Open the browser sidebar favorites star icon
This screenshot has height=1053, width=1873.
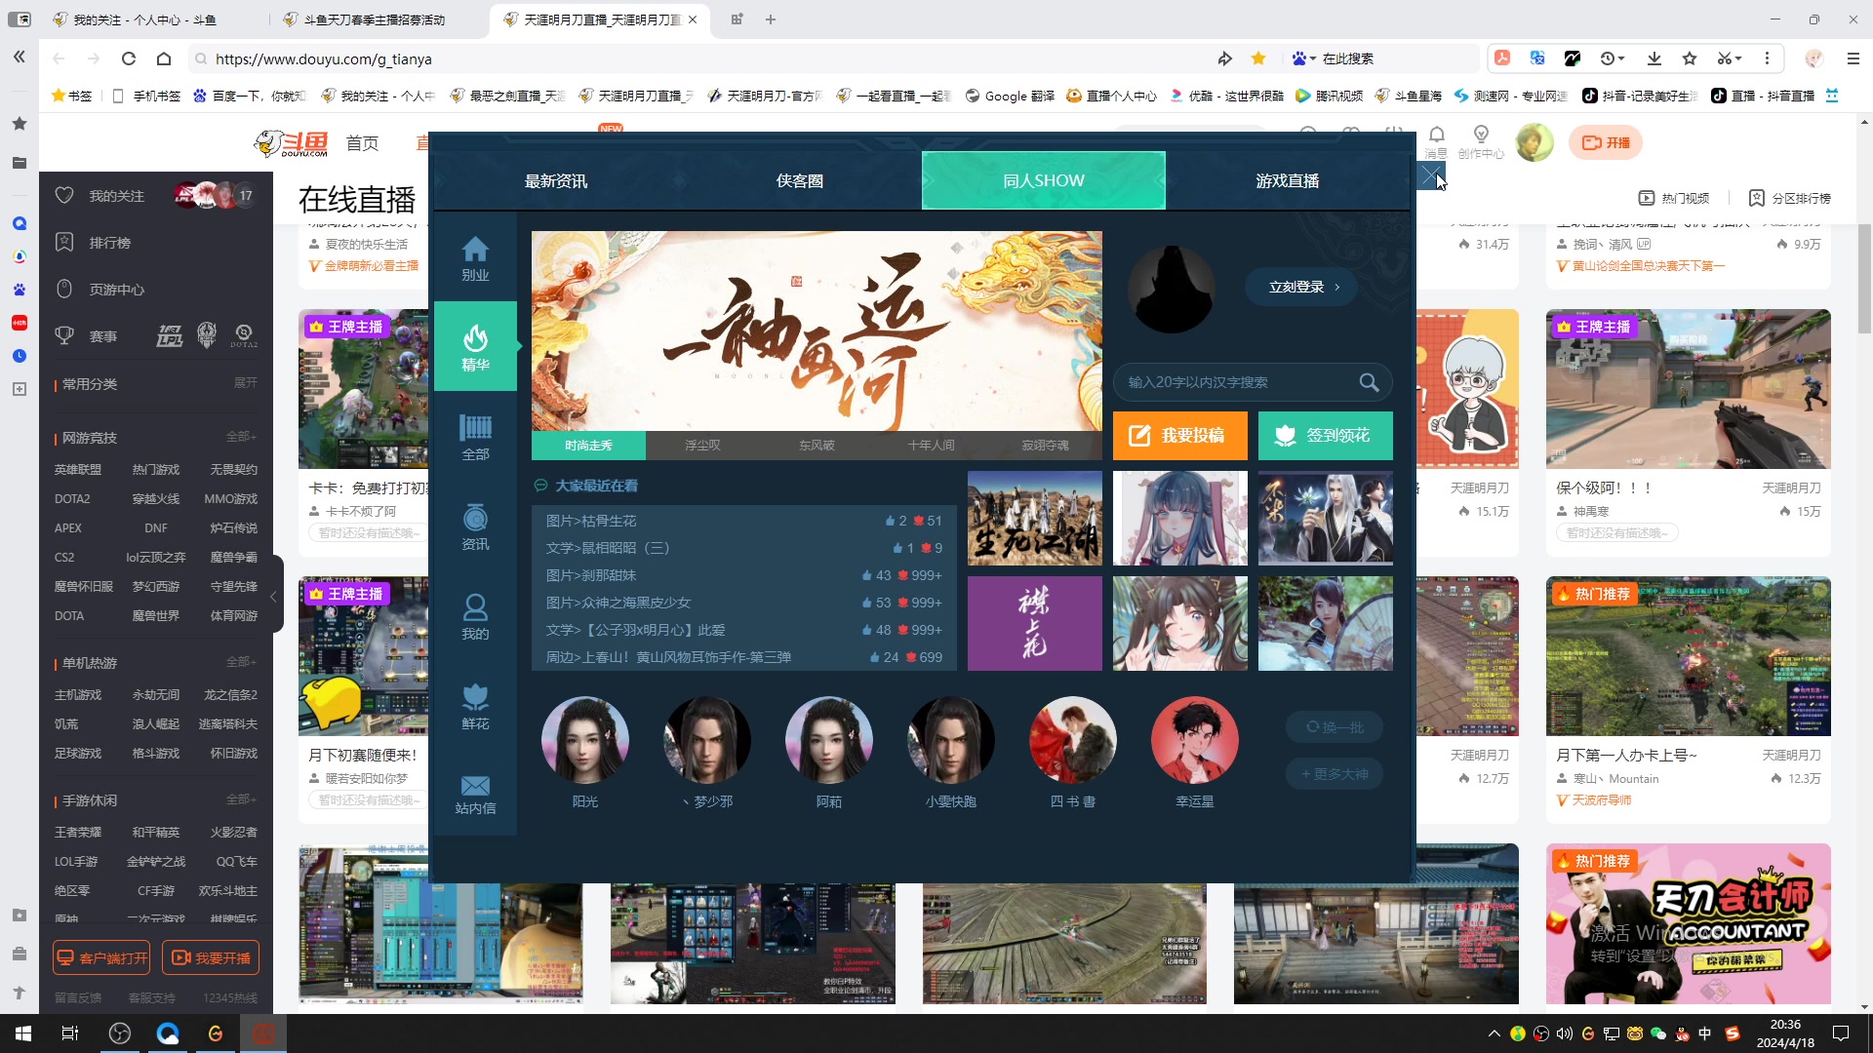click(20, 124)
